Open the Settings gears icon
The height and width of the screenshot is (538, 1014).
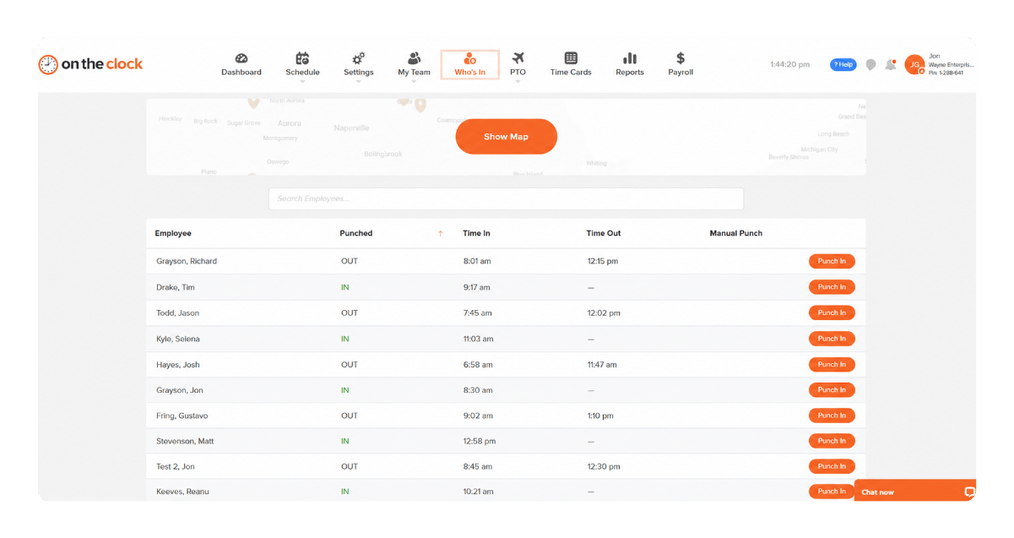pyautogui.click(x=358, y=58)
